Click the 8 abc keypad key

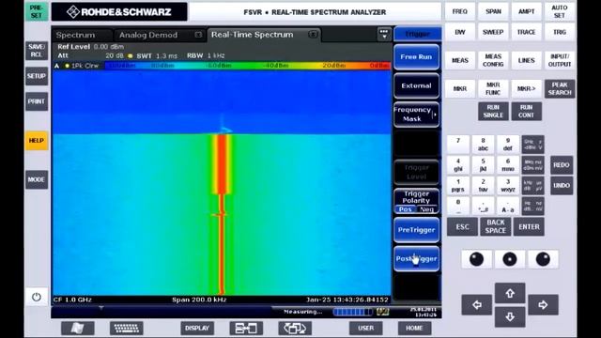click(x=483, y=145)
